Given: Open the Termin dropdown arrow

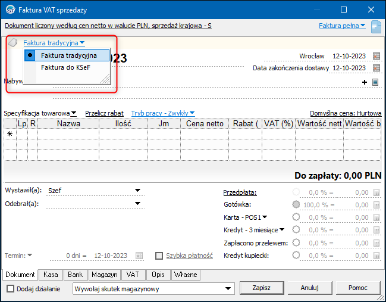Looking at the screenshot, I should point(30,255).
